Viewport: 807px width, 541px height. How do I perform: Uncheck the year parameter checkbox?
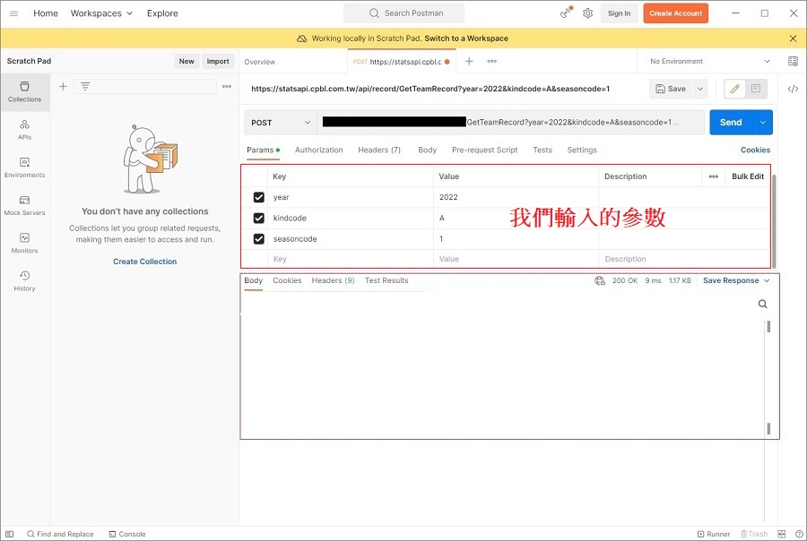pos(259,197)
